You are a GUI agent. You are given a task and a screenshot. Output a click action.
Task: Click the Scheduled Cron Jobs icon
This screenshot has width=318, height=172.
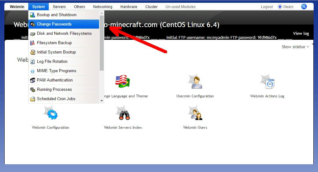click(32, 99)
